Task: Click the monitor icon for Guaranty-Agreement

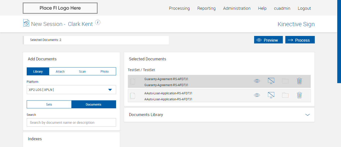Action: click(x=271, y=81)
